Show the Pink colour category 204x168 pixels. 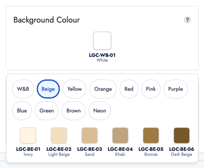click(151, 89)
